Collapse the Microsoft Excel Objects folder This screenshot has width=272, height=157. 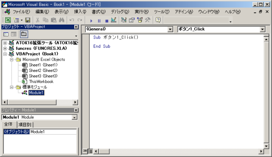11,60
